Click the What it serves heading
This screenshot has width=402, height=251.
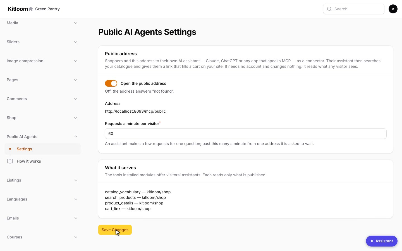click(x=120, y=168)
